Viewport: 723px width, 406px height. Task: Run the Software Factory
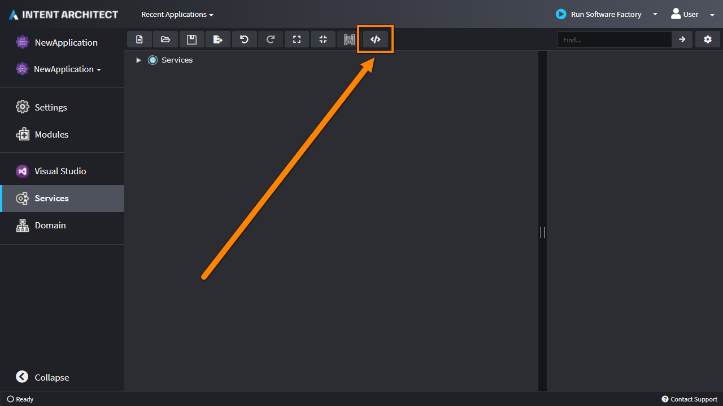(x=599, y=15)
